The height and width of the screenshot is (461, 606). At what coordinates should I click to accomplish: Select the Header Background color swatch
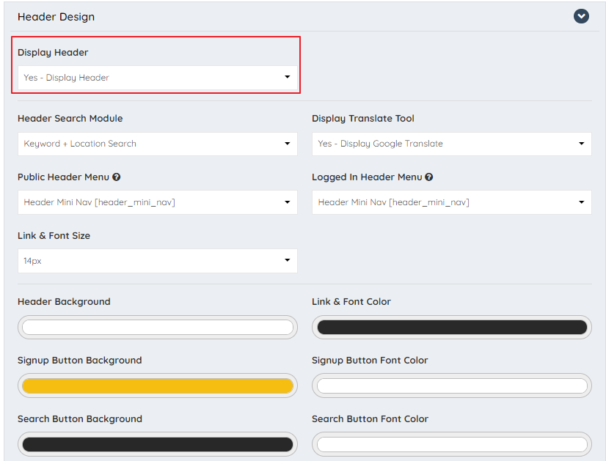point(157,327)
